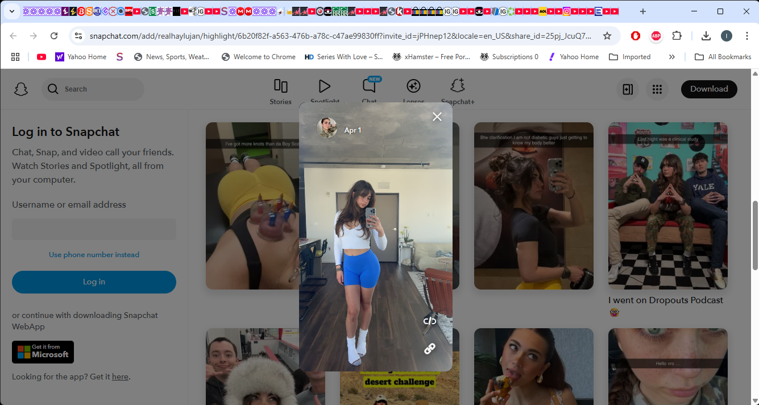This screenshot has height=405, width=759.
Task: Bookmark this page star icon
Action: coord(607,36)
